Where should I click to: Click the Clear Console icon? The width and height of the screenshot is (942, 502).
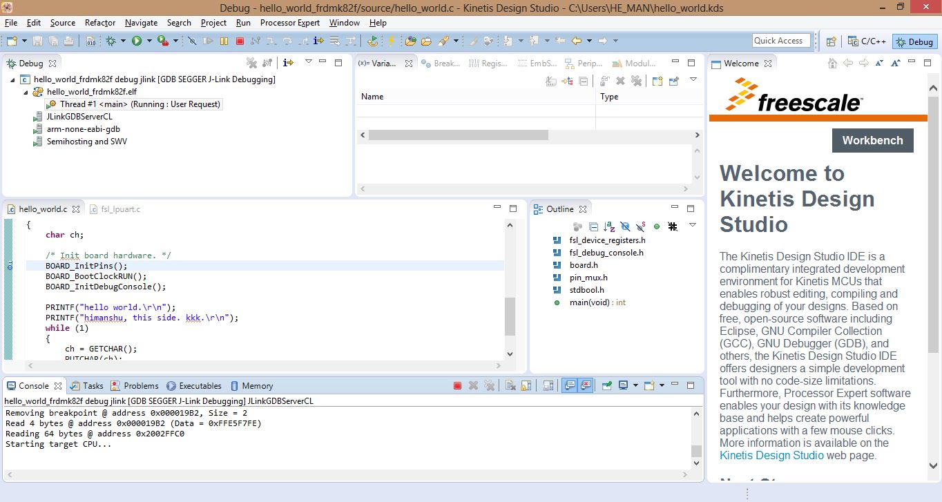(510, 386)
